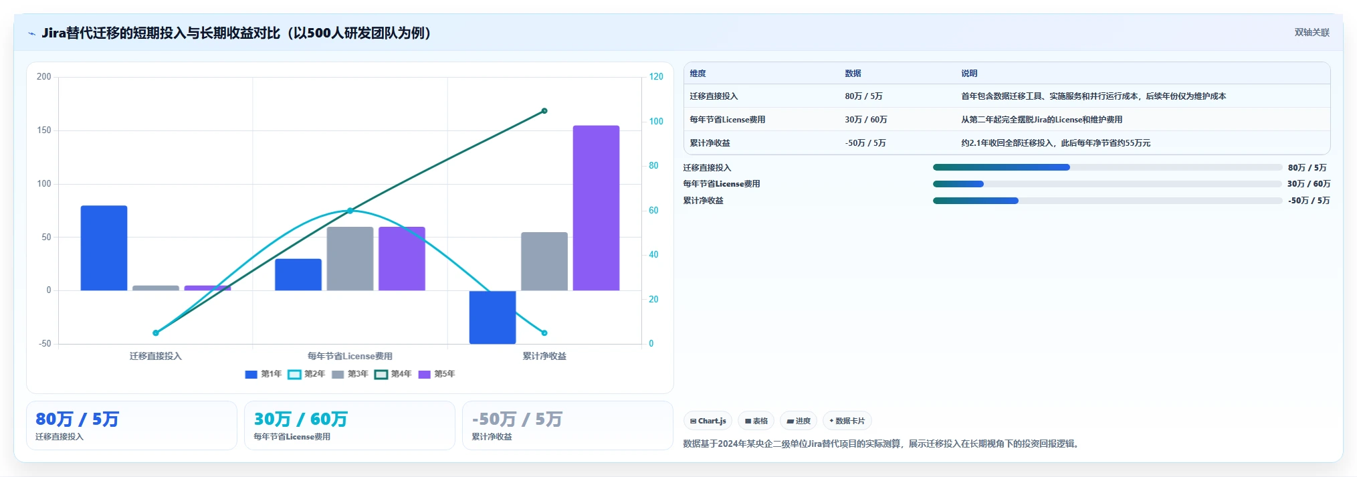
Task: Click the description starting 首年包含数据迁移工具
Action: [1093, 96]
